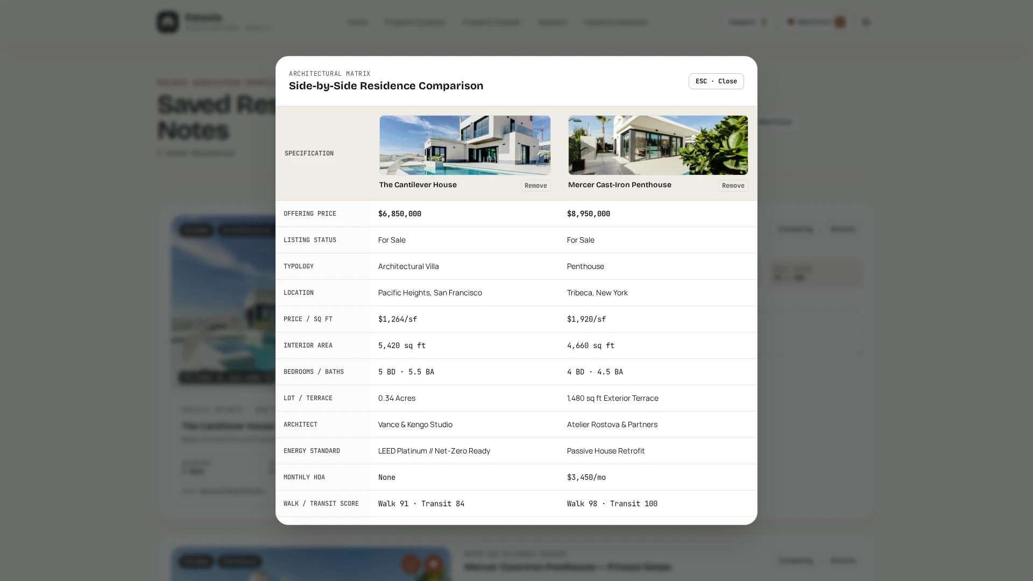Click the '$3,450/mo' monthly HOA value
Image resolution: width=1033 pixels, height=581 pixels.
586,477
